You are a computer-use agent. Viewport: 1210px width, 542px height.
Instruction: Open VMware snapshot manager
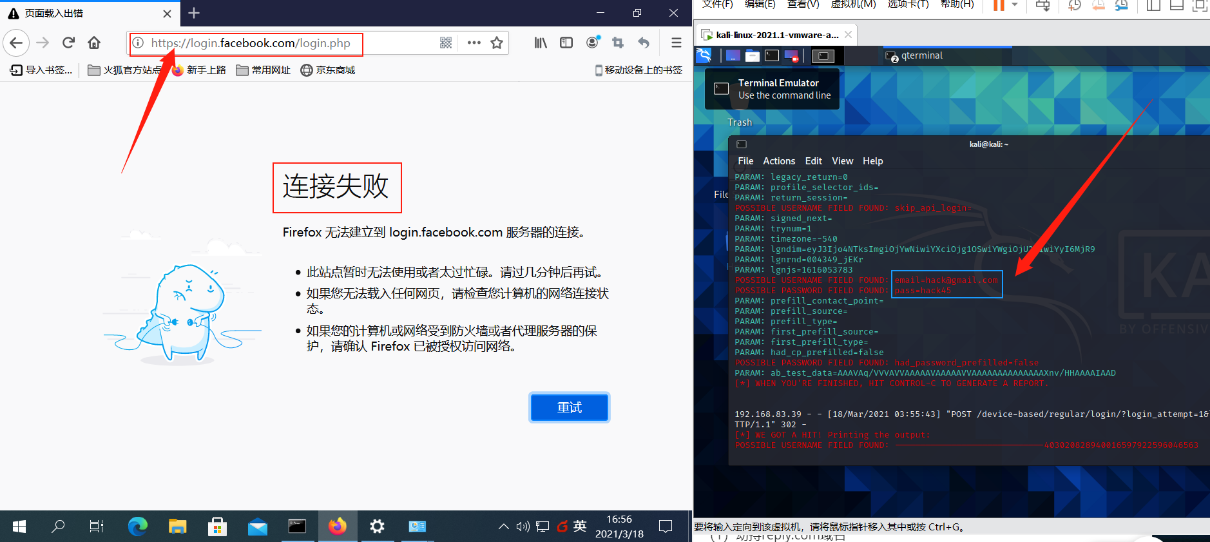tap(1122, 6)
